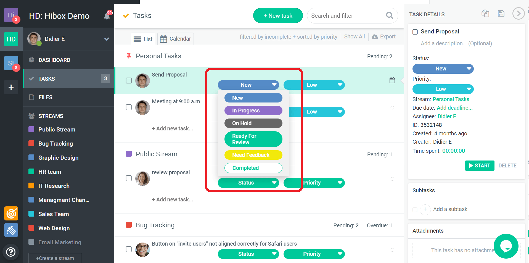Check the Send Proposal task checkbox in list
The image size is (529, 263).
coord(129,80)
